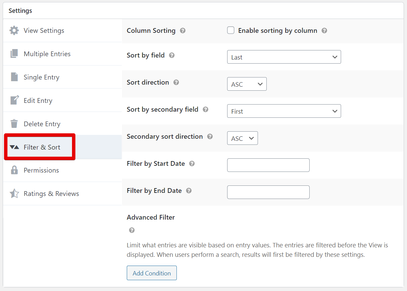Open the Sort direction ASC dropdown
Image resolution: width=407 pixels, height=291 pixels.
(x=247, y=84)
